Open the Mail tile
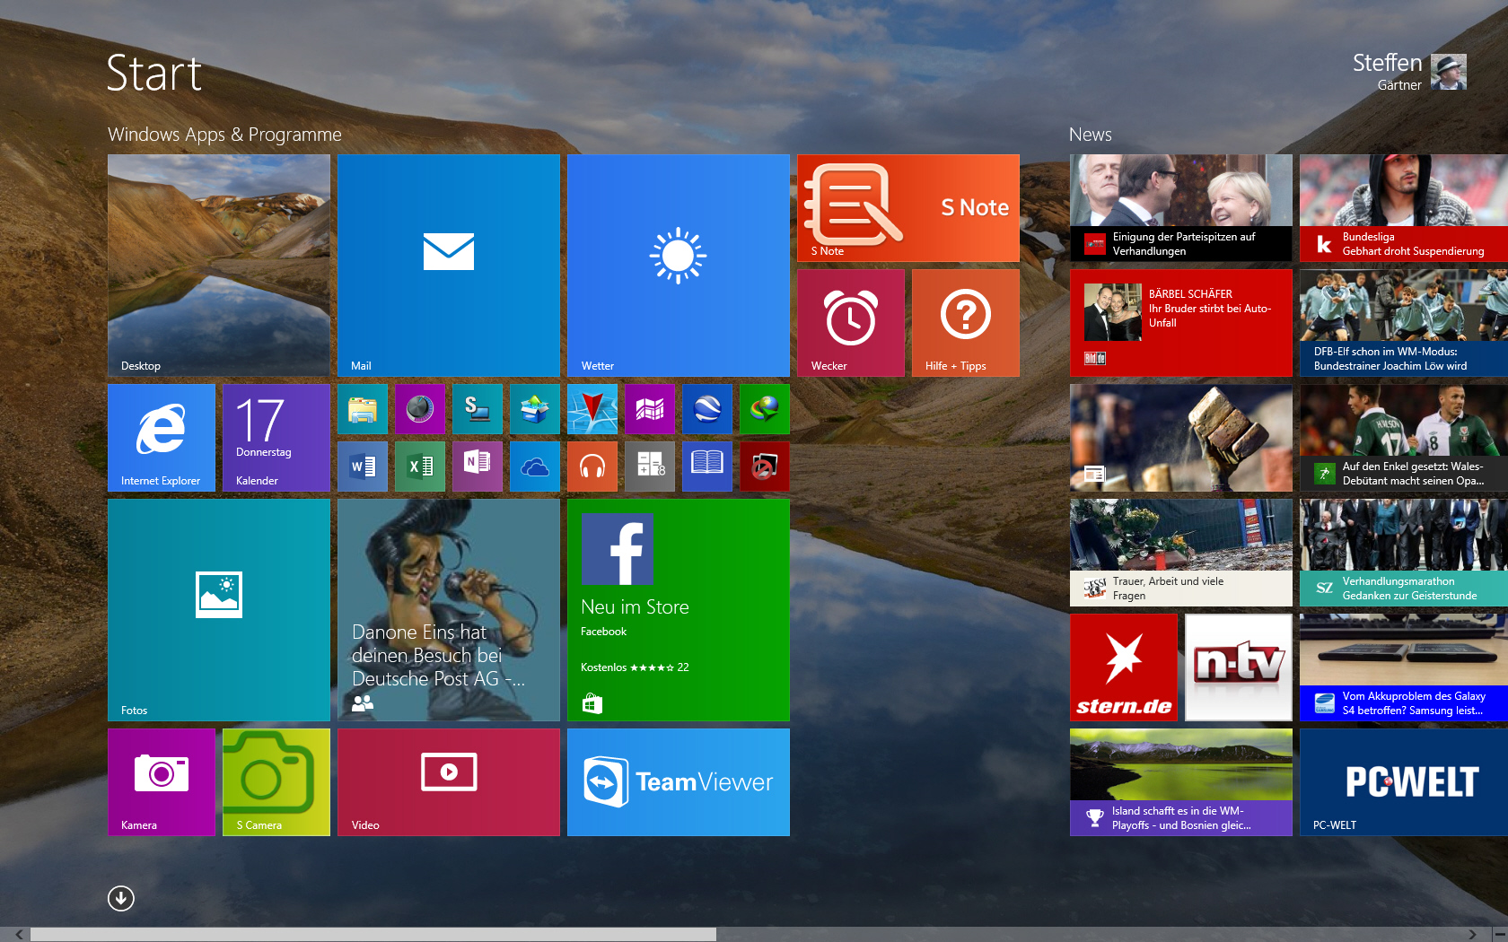This screenshot has height=942, width=1508. click(449, 266)
